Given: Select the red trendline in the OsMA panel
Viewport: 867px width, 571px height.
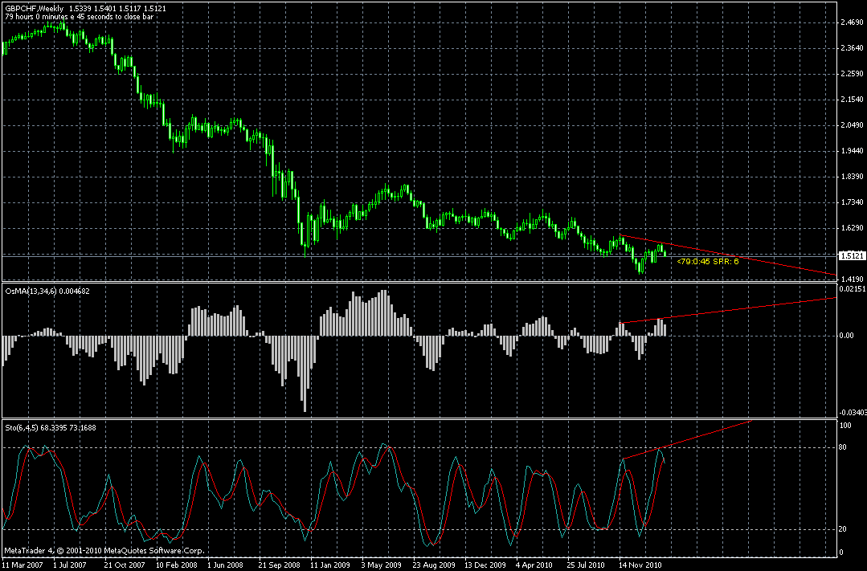Looking at the screenshot, I should (727, 310).
